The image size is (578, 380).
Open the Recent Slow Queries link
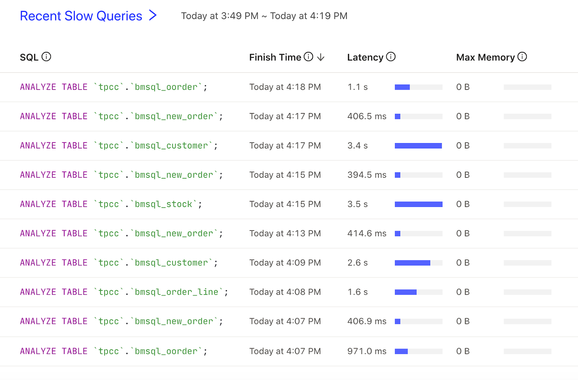81,16
